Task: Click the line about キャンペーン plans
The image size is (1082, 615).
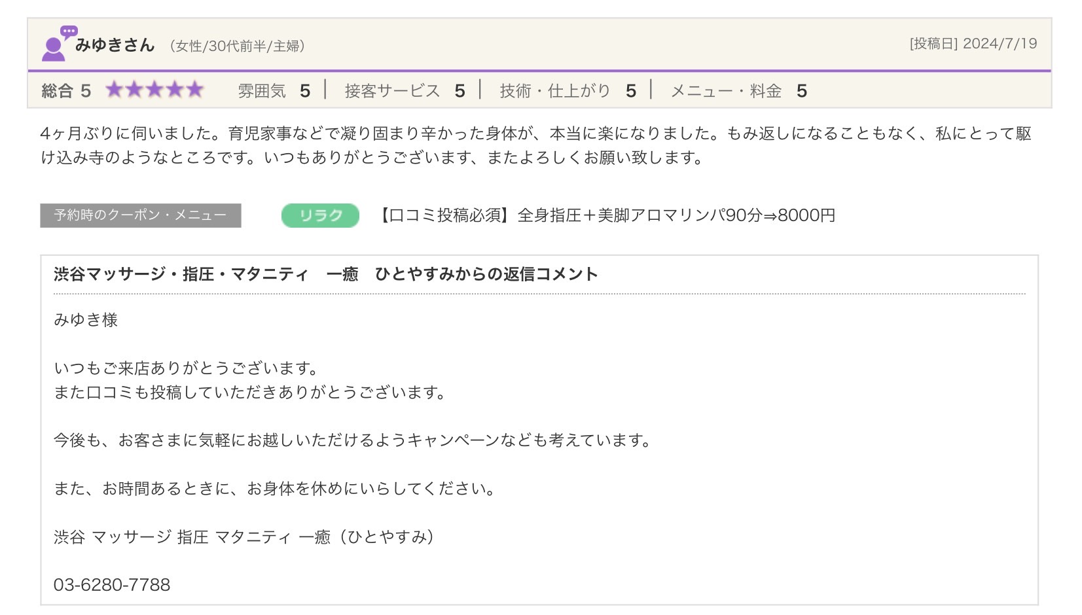Action: click(354, 440)
